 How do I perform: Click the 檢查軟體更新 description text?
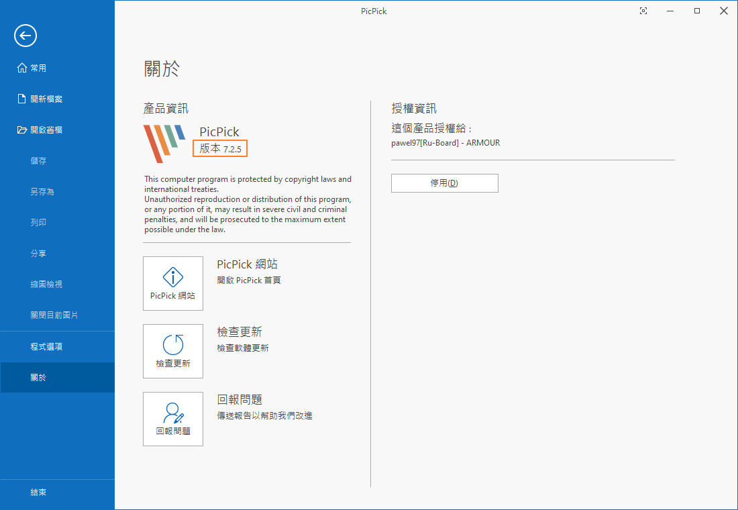tap(243, 348)
